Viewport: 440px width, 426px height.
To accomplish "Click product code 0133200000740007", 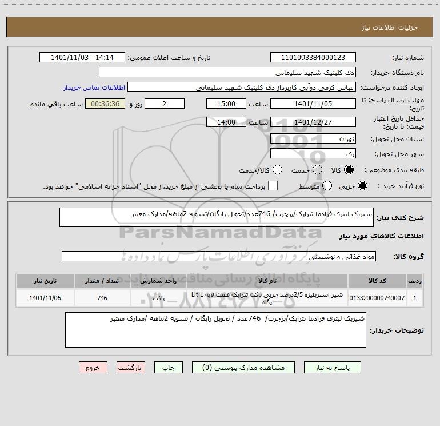I will click(377, 298).
